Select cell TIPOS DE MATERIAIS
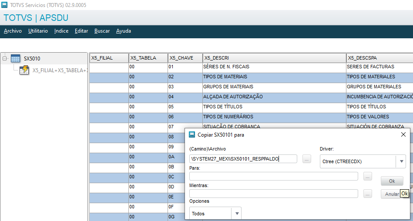This screenshot has height=221, width=413. (x=275, y=78)
